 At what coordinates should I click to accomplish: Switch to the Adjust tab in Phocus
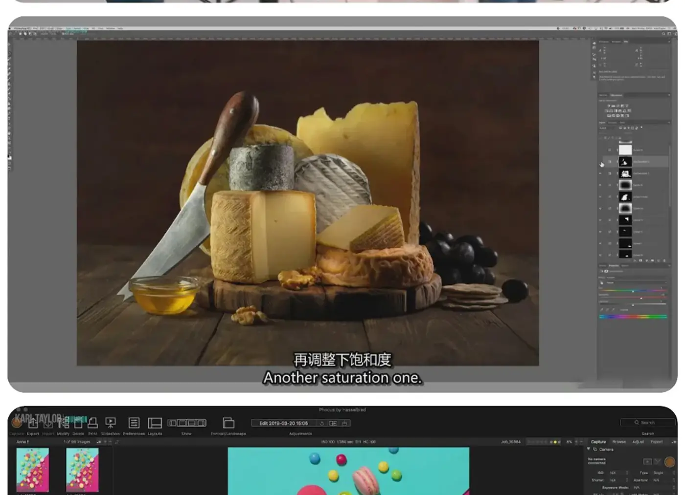(638, 442)
